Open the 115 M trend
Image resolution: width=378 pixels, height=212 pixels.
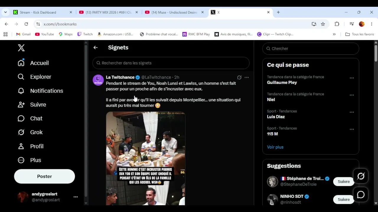click(272, 134)
